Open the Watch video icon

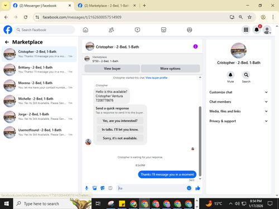pyautogui.click(x=137, y=30)
